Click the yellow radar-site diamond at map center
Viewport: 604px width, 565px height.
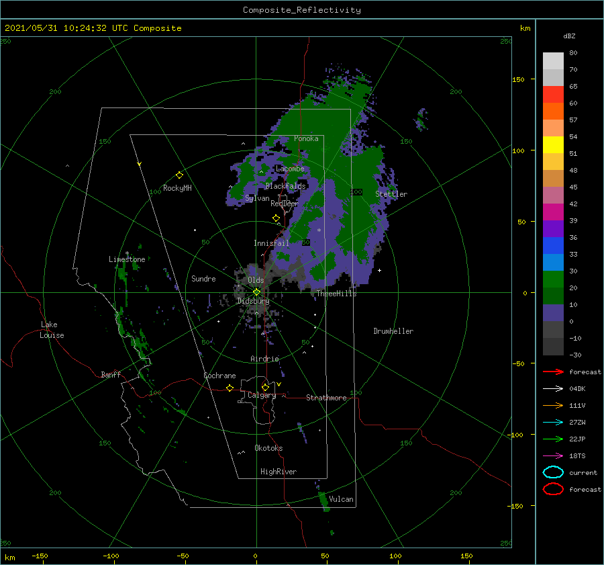256,292
